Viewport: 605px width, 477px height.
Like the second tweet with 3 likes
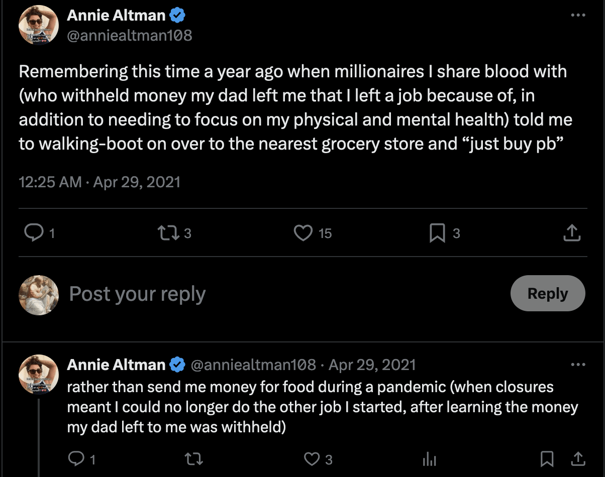(x=313, y=458)
